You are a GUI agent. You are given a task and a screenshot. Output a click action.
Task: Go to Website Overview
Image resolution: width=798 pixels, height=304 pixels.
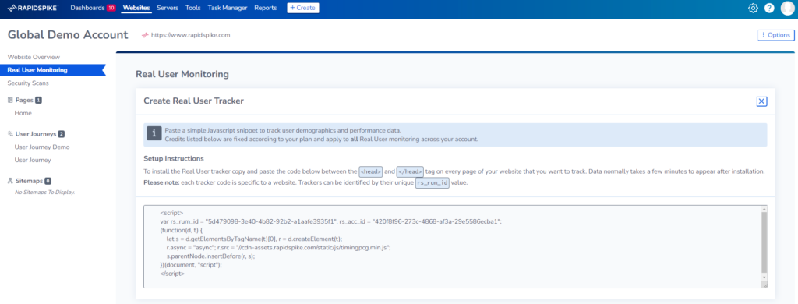[x=34, y=57]
